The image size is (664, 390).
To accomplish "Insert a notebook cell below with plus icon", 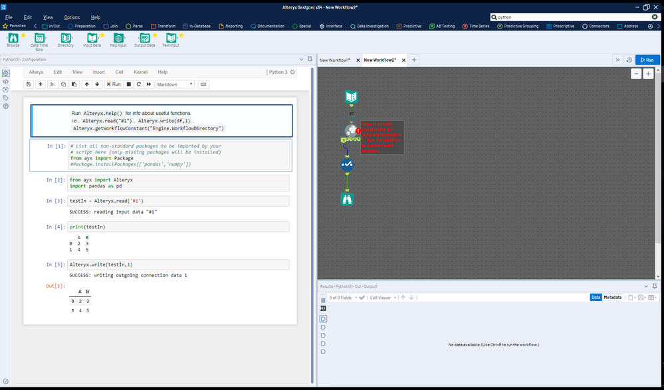I will tap(41, 84).
